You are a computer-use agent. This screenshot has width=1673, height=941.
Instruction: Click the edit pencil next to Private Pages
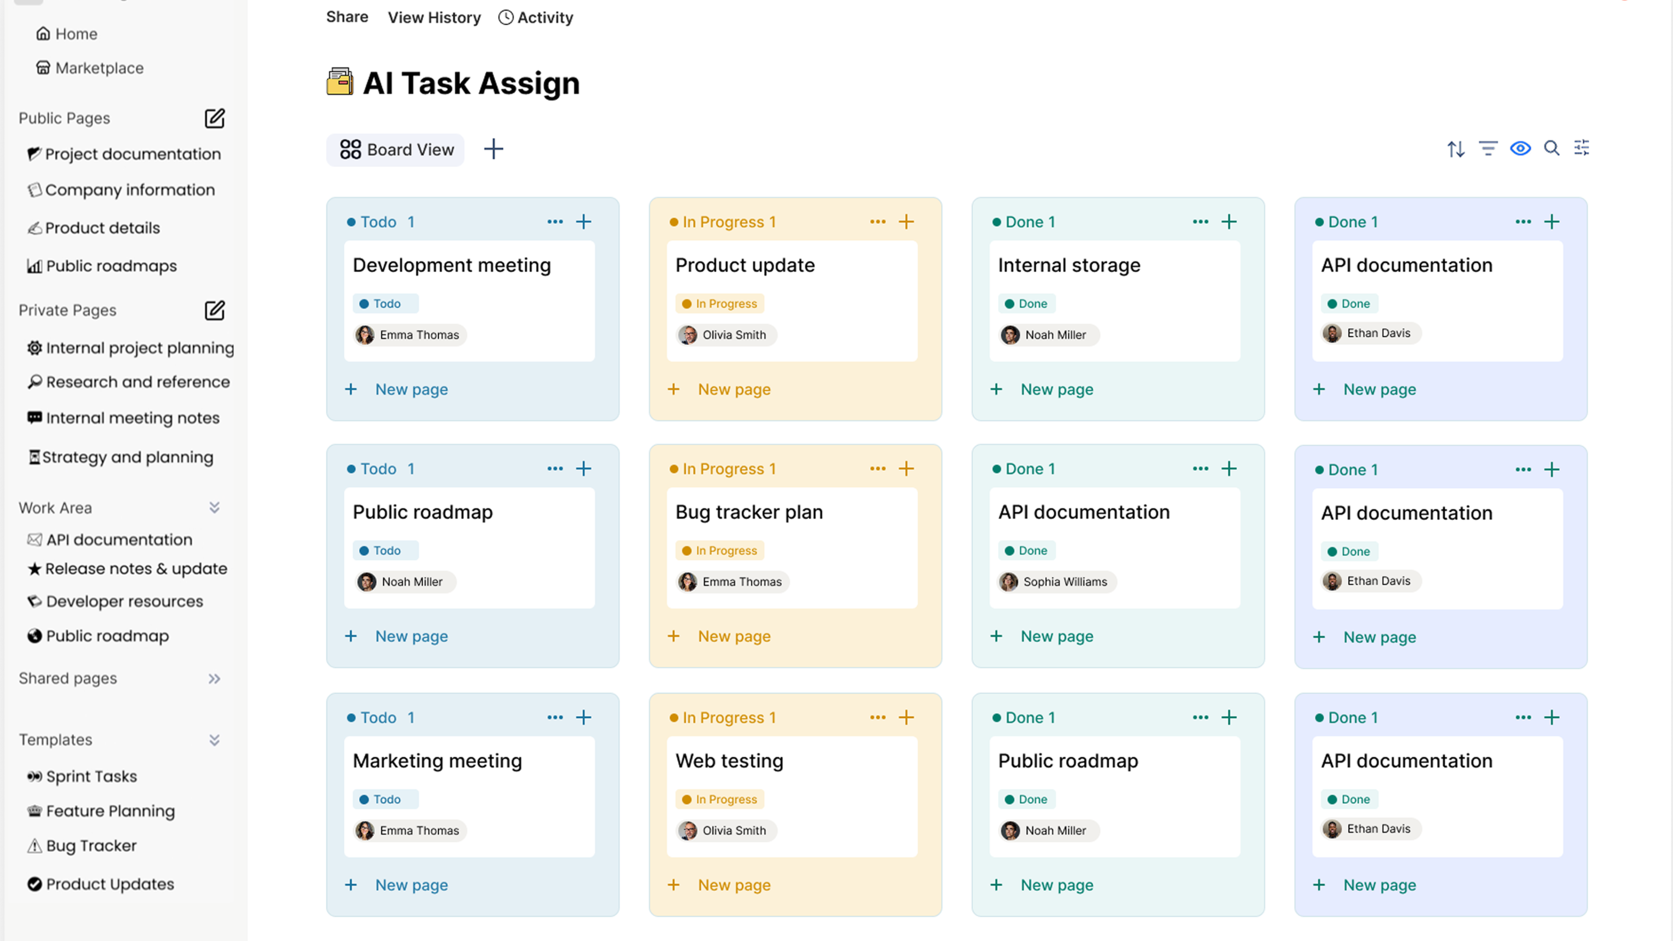tap(214, 310)
